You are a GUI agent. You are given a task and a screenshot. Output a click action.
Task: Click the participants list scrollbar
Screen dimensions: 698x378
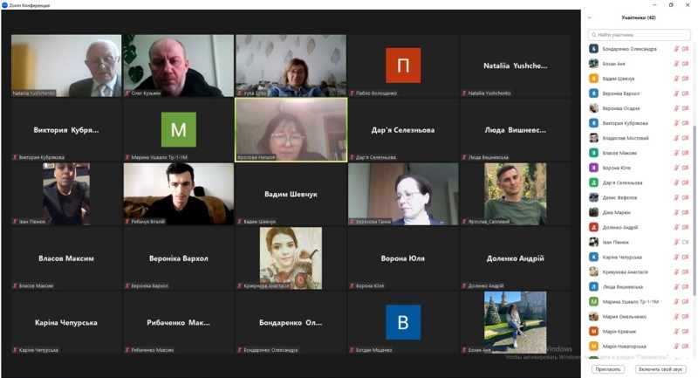(694, 210)
